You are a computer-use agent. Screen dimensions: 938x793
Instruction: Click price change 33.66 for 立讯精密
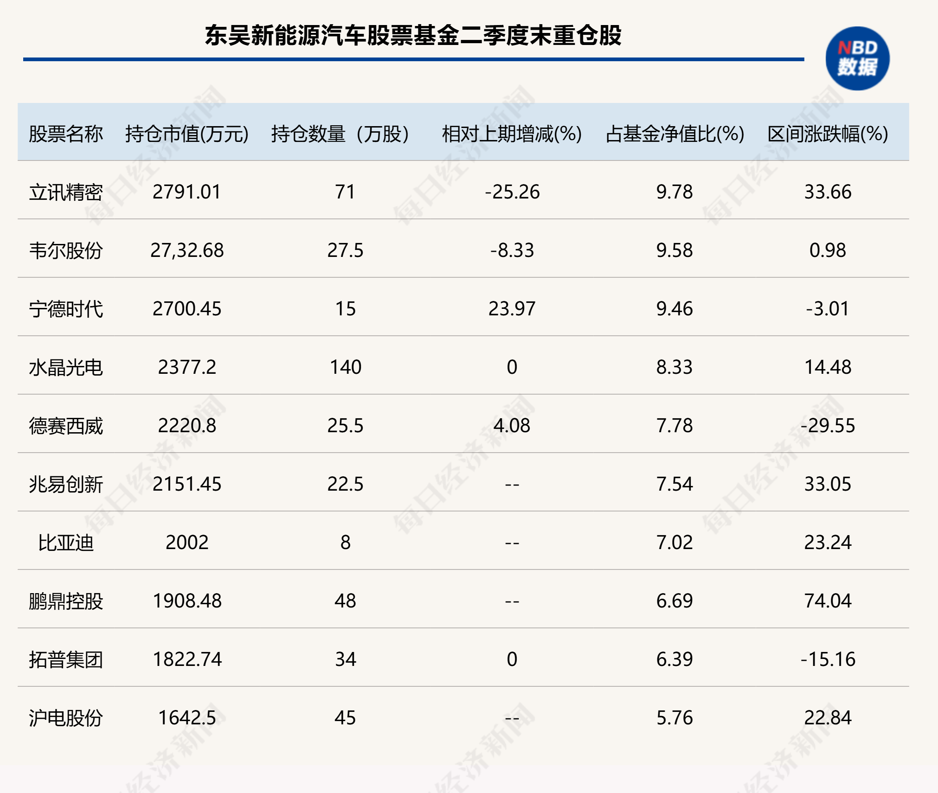click(828, 192)
